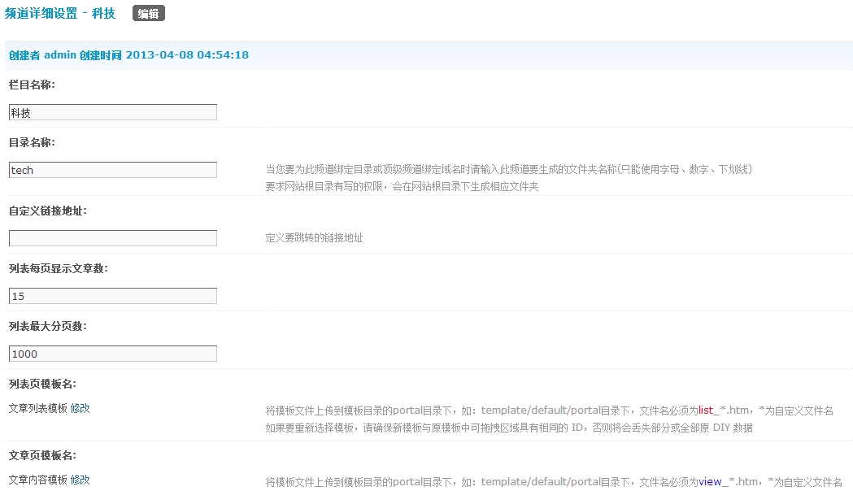Click the 创建者 admin creation info bar
The image size is (853, 491).
tap(128, 55)
